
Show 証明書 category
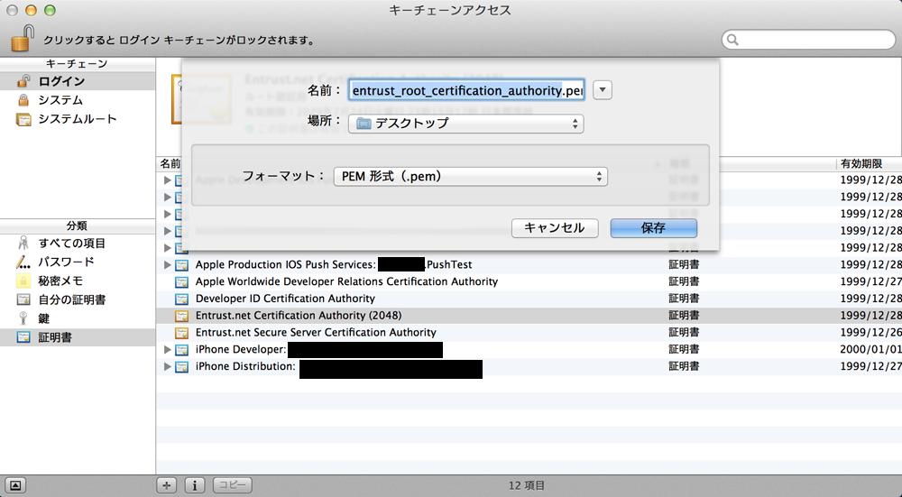78,337
